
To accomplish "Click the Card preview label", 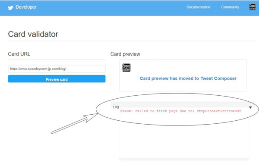I will [125, 54].
